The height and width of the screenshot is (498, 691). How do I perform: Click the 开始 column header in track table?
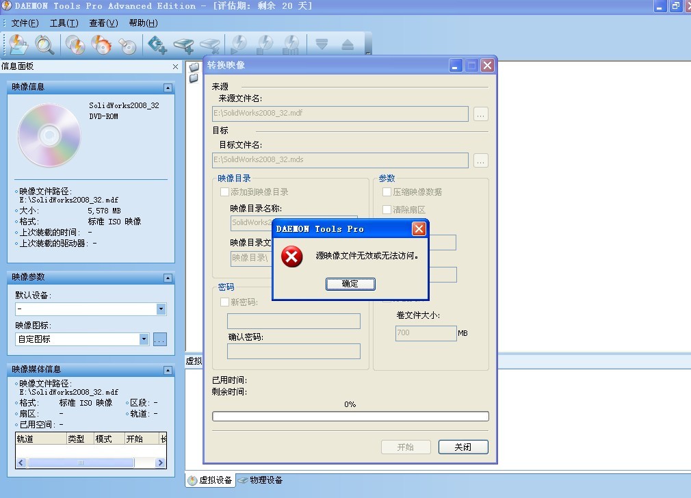coord(142,438)
